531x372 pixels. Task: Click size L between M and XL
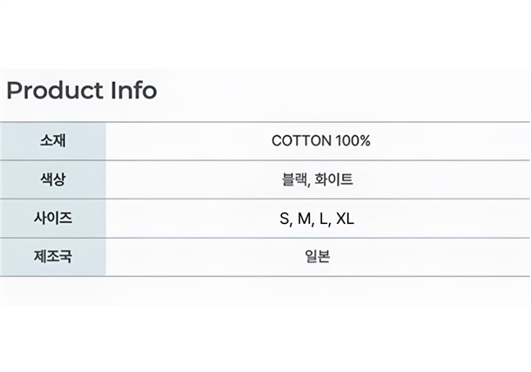point(324,219)
